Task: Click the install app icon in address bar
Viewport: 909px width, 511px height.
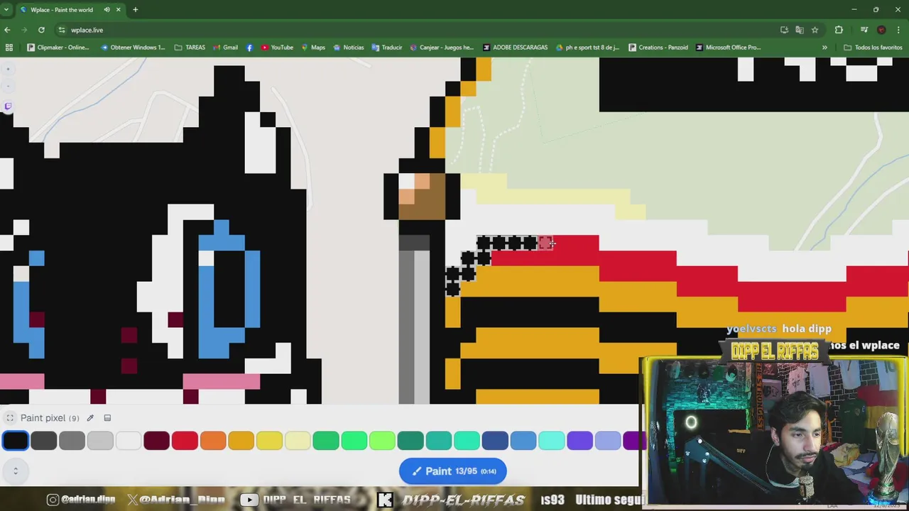Action: [x=784, y=30]
